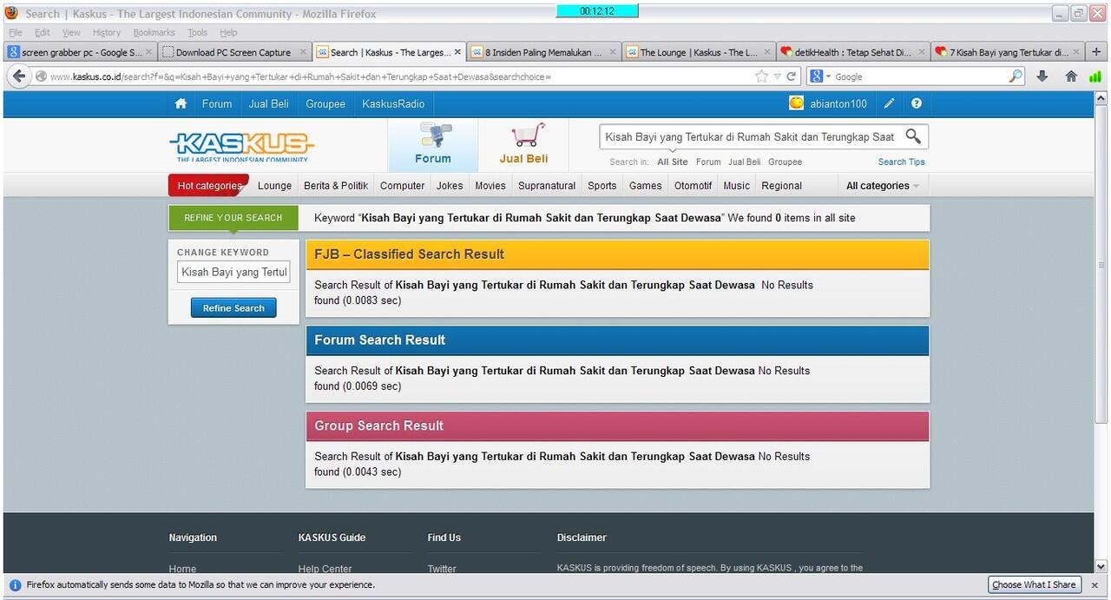Reload the page with the refresh icon

791,76
